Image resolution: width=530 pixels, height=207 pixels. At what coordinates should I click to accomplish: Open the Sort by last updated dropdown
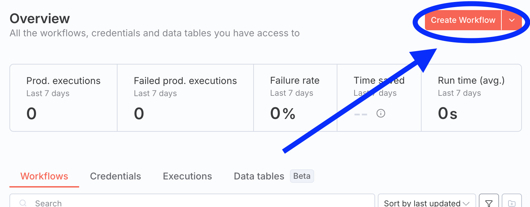tap(422, 203)
